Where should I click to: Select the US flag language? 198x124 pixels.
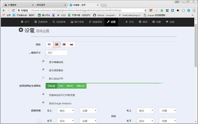coord(49,45)
